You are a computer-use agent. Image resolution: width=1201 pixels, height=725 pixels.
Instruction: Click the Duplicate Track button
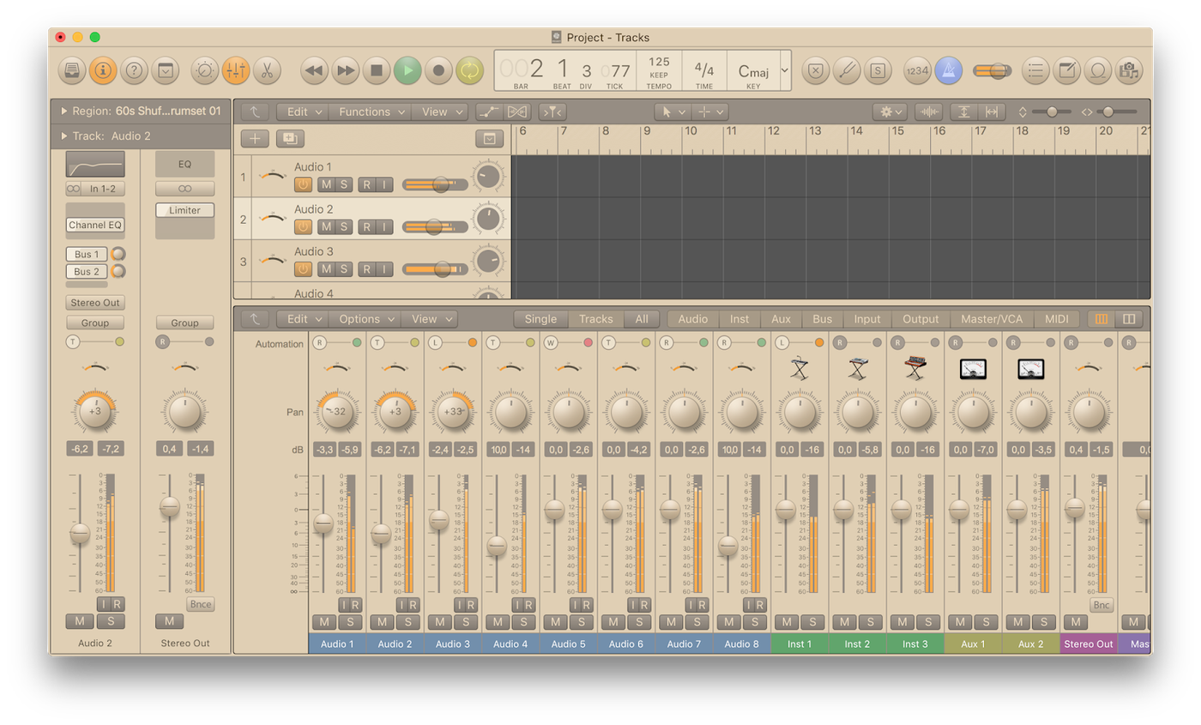289,138
